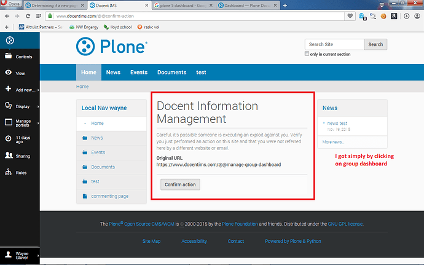Screen dimensions: 424x265
Task: Select News in the main navigation
Action: click(x=113, y=73)
